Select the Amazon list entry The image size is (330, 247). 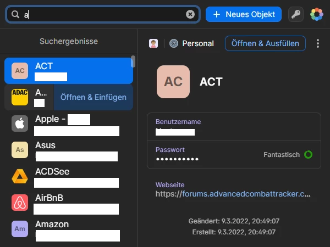tap(69, 229)
